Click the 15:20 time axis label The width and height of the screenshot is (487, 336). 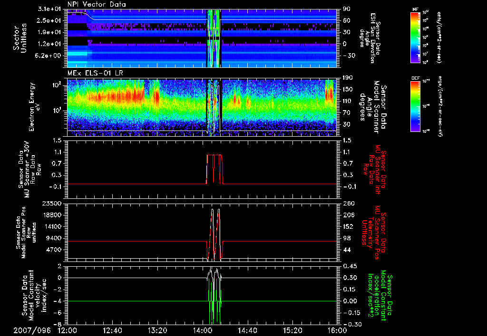coord(292,330)
